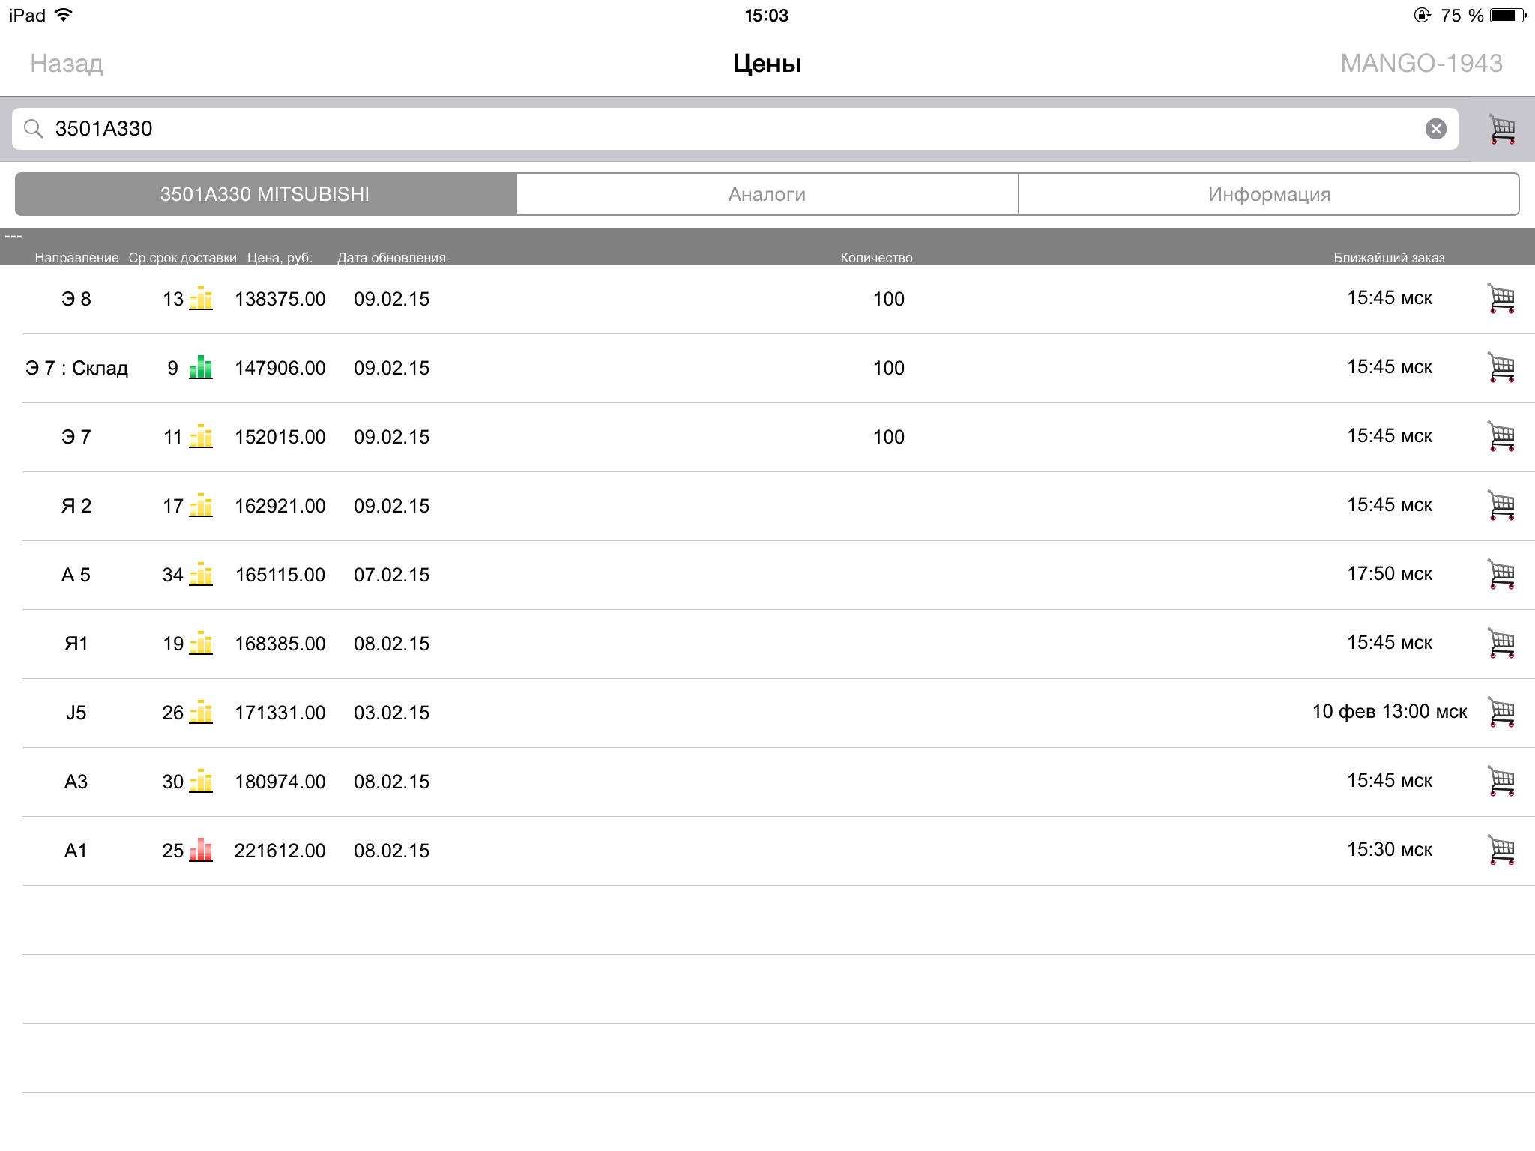
Task: Add the J5 offer to cart
Action: pos(1501,713)
